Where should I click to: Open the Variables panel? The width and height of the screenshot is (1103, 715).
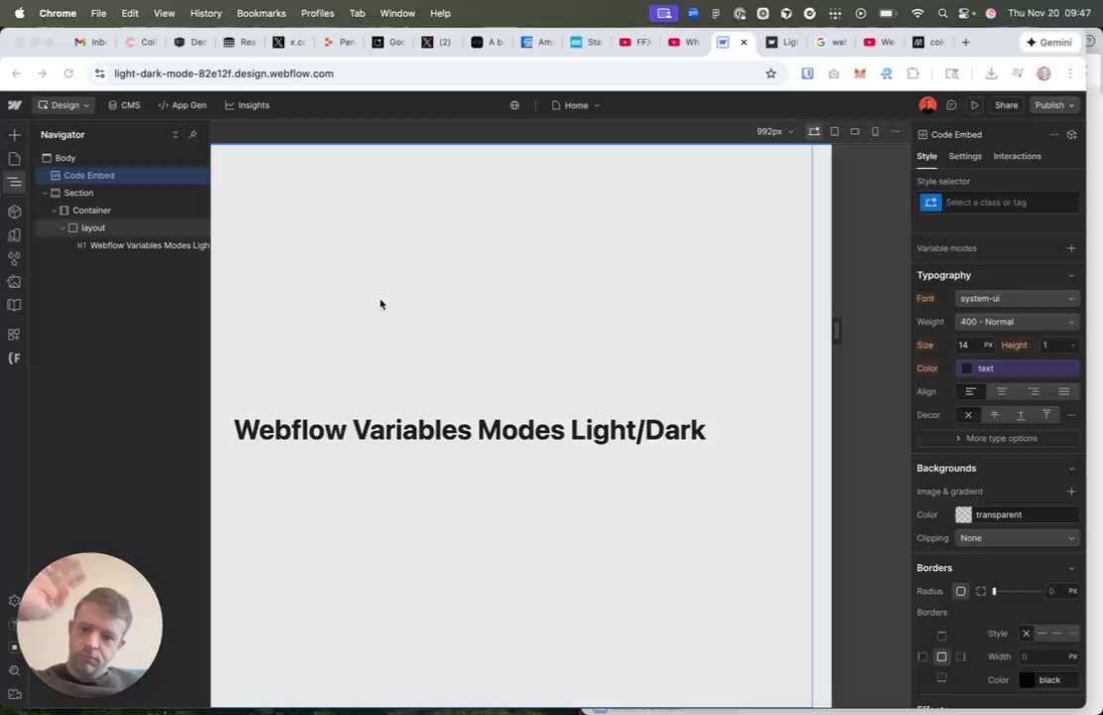tap(14, 257)
